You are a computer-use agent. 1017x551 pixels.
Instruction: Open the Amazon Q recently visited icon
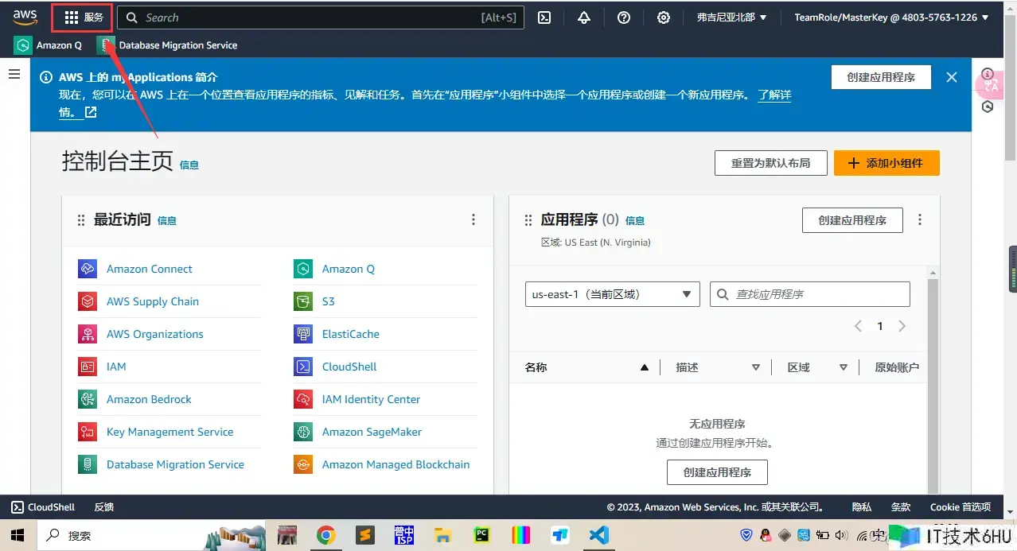[x=303, y=269]
